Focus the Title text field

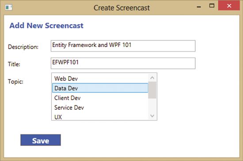tap(123, 63)
